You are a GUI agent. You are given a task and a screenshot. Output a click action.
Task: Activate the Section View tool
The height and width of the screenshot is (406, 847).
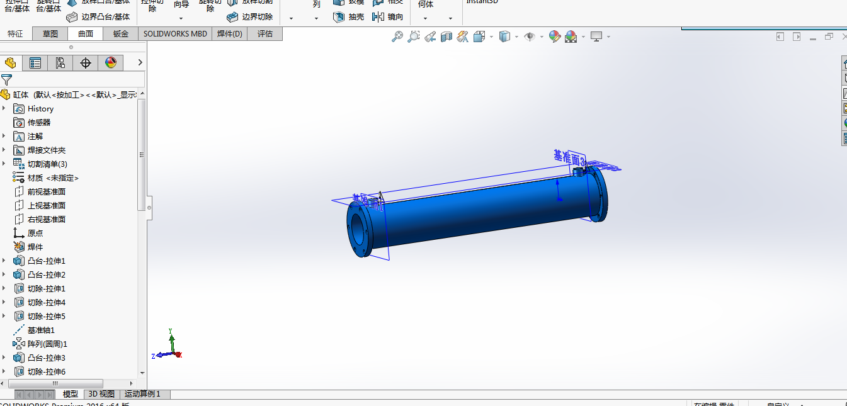[446, 37]
